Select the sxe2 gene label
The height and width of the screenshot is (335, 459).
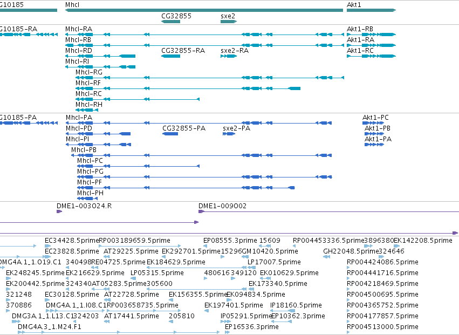tap(228, 16)
